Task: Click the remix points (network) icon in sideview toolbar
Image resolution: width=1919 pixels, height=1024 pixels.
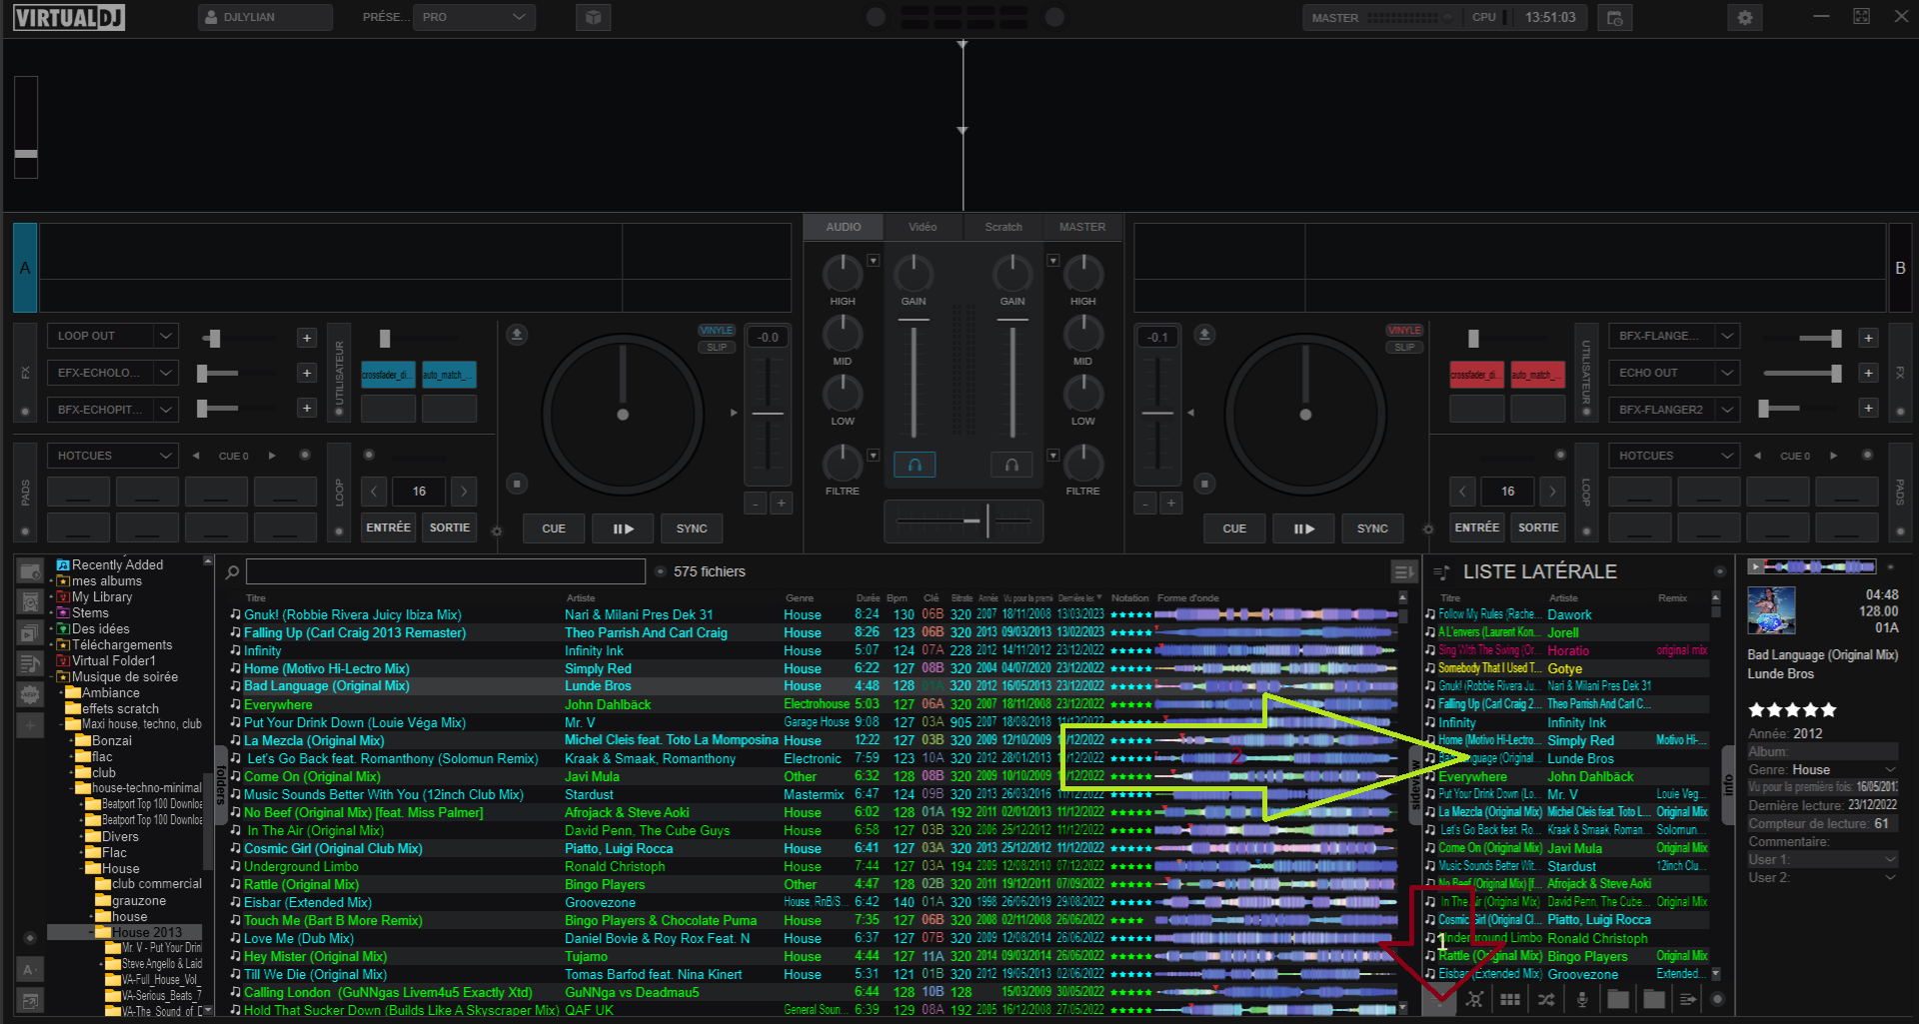Action: (x=1474, y=999)
